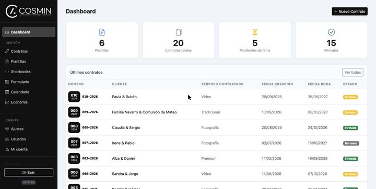
Task: Click the Pendientes de firma hourglass icon
Action: [x=255, y=32]
